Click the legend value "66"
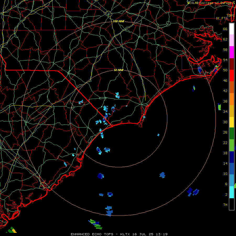 [x=225, y=29]
